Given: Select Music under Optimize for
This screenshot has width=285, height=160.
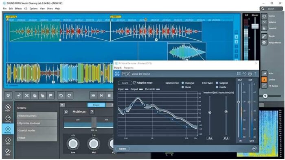Looking at the screenshot, I should pos(183,87).
